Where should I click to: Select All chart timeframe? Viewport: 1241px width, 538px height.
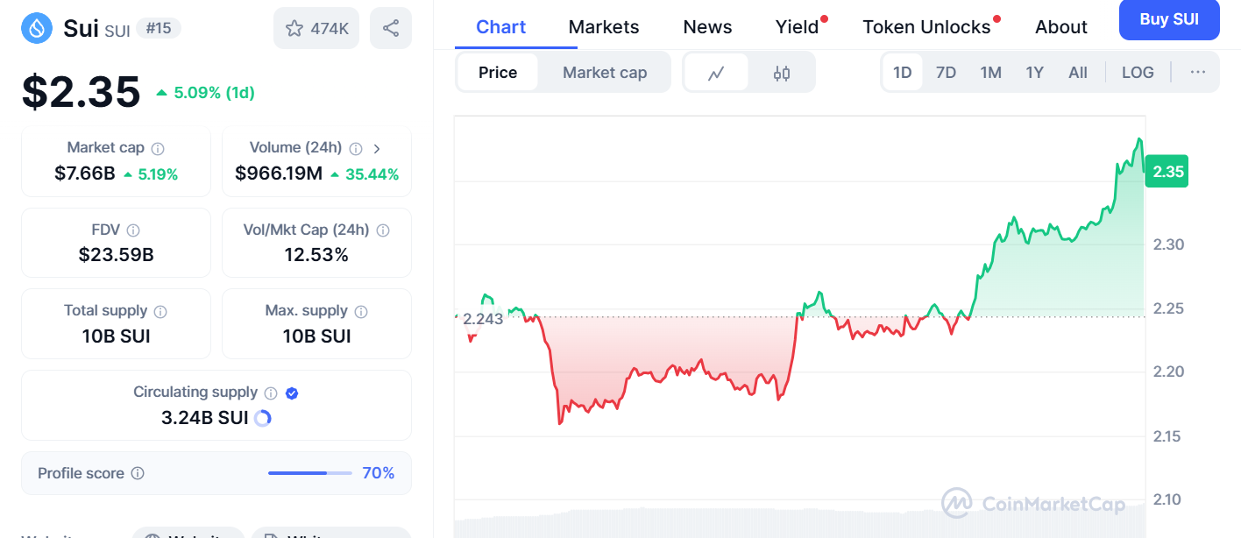1078,73
